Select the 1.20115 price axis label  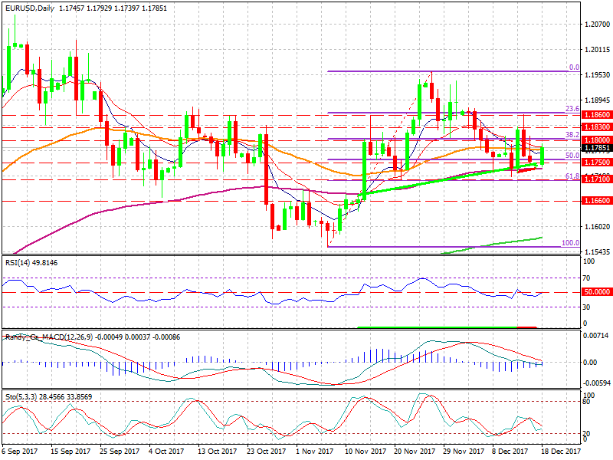coord(597,50)
